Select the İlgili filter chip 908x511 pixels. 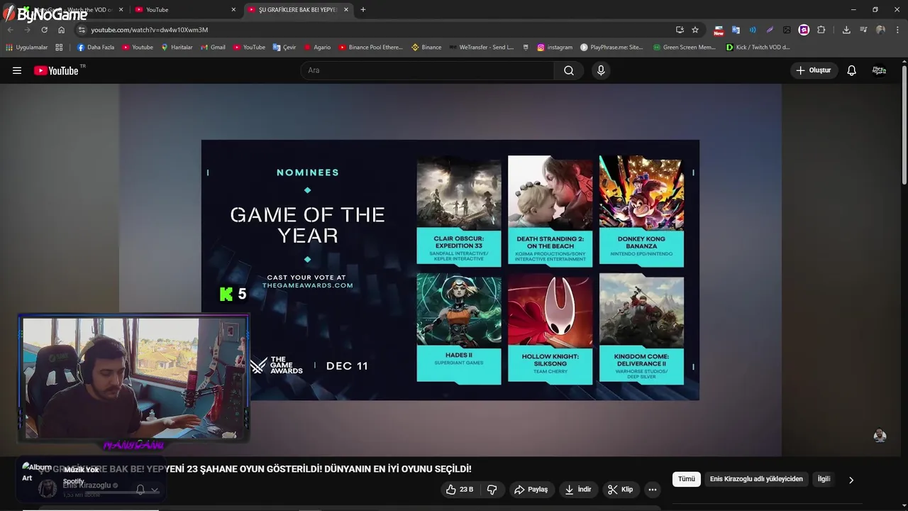click(x=824, y=479)
